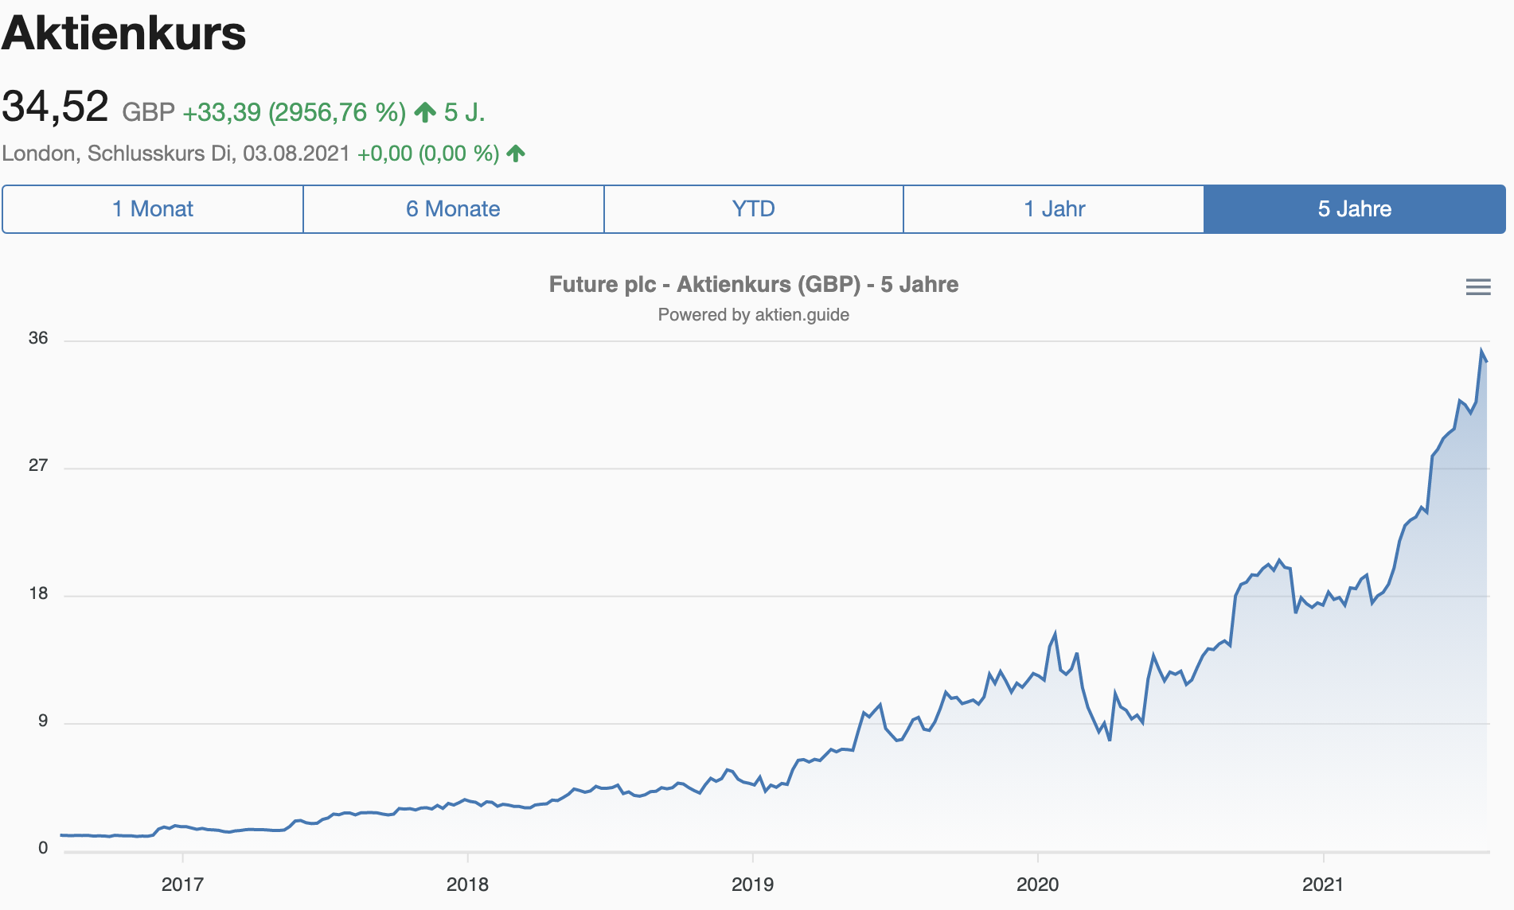Click the Powered by aktien.guide credit
Viewport: 1514px width, 910px height.
click(x=753, y=315)
